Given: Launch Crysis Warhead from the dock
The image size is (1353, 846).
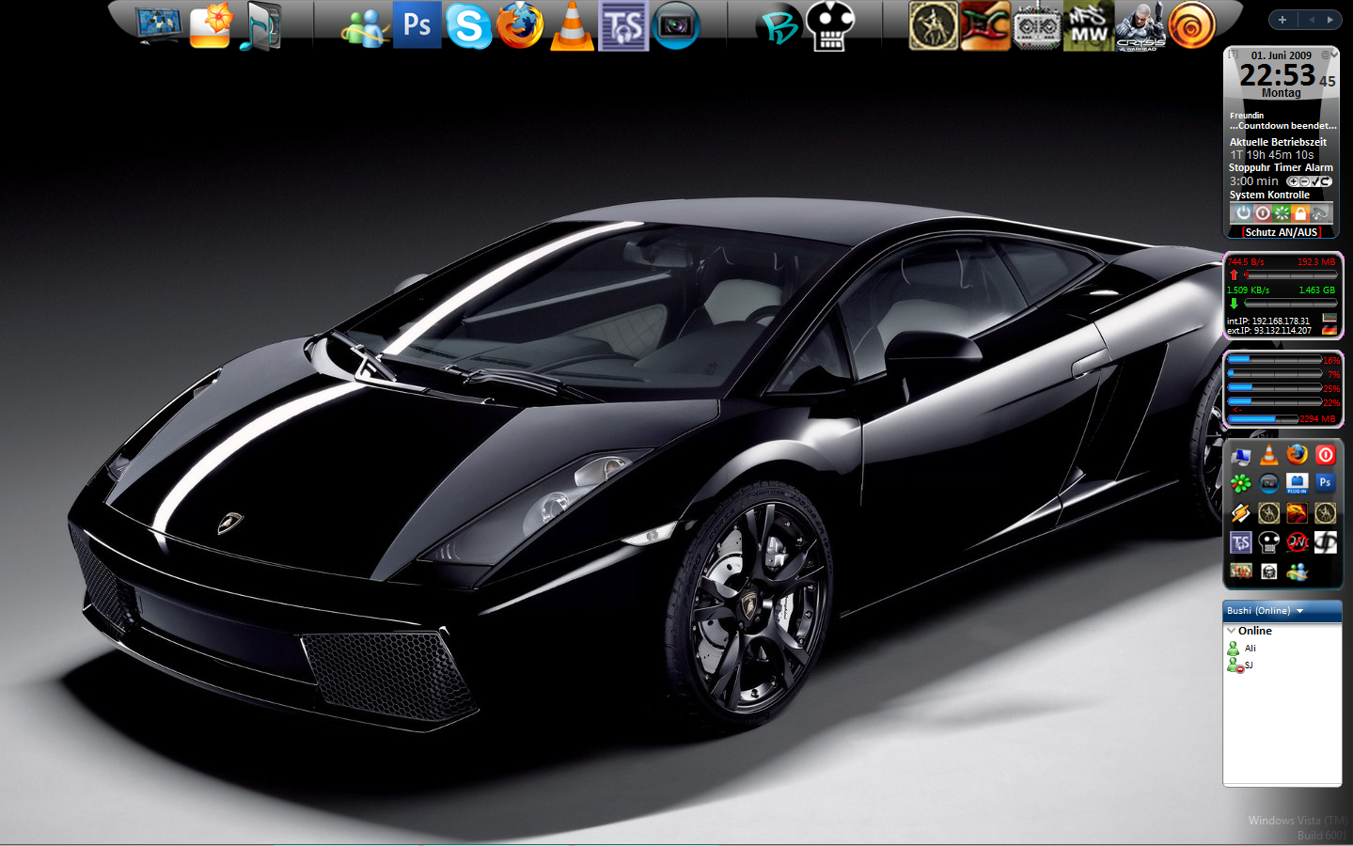Looking at the screenshot, I should [1140, 26].
